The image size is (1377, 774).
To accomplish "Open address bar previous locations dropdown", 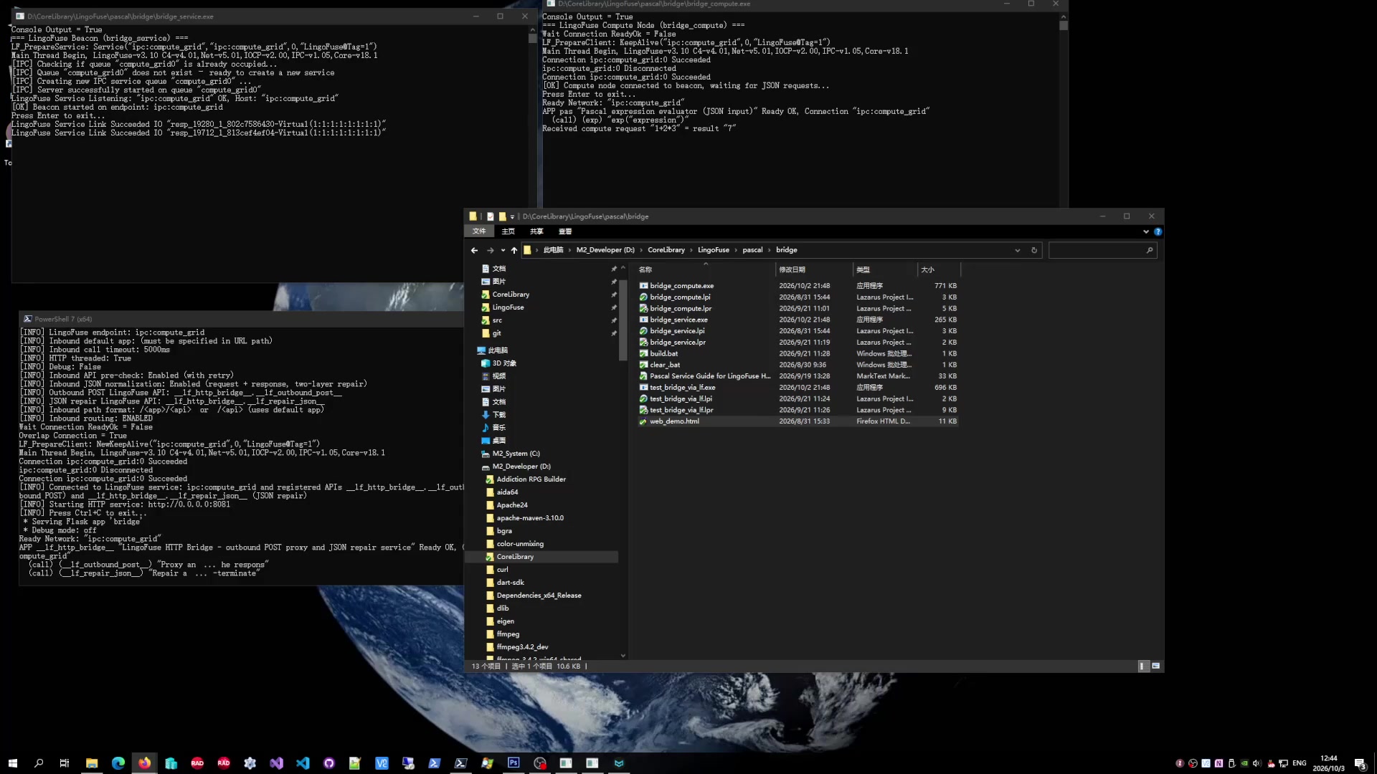I will click(x=1018, y=250).
